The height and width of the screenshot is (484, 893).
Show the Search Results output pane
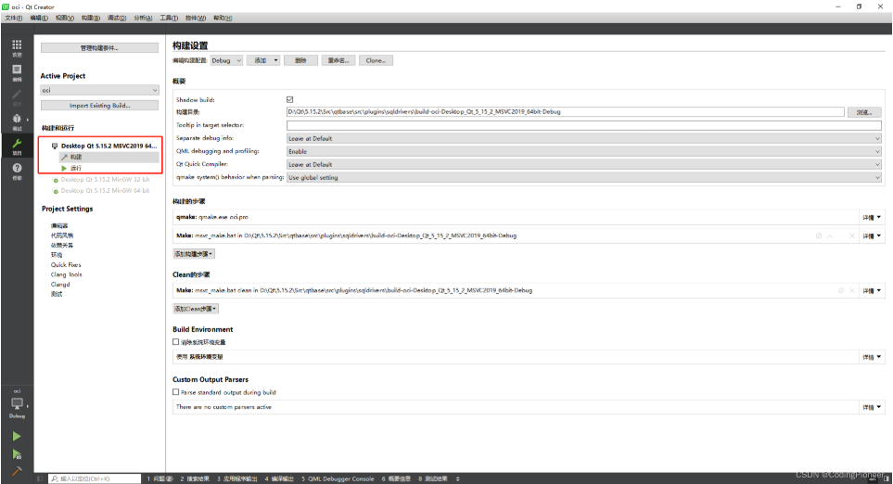195,478
